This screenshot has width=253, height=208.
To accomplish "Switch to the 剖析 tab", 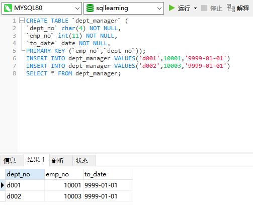I will [61, 160].
